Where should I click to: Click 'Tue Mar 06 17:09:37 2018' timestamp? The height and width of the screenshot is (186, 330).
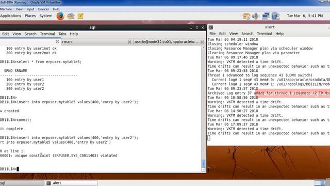click(x=233, y=125)
